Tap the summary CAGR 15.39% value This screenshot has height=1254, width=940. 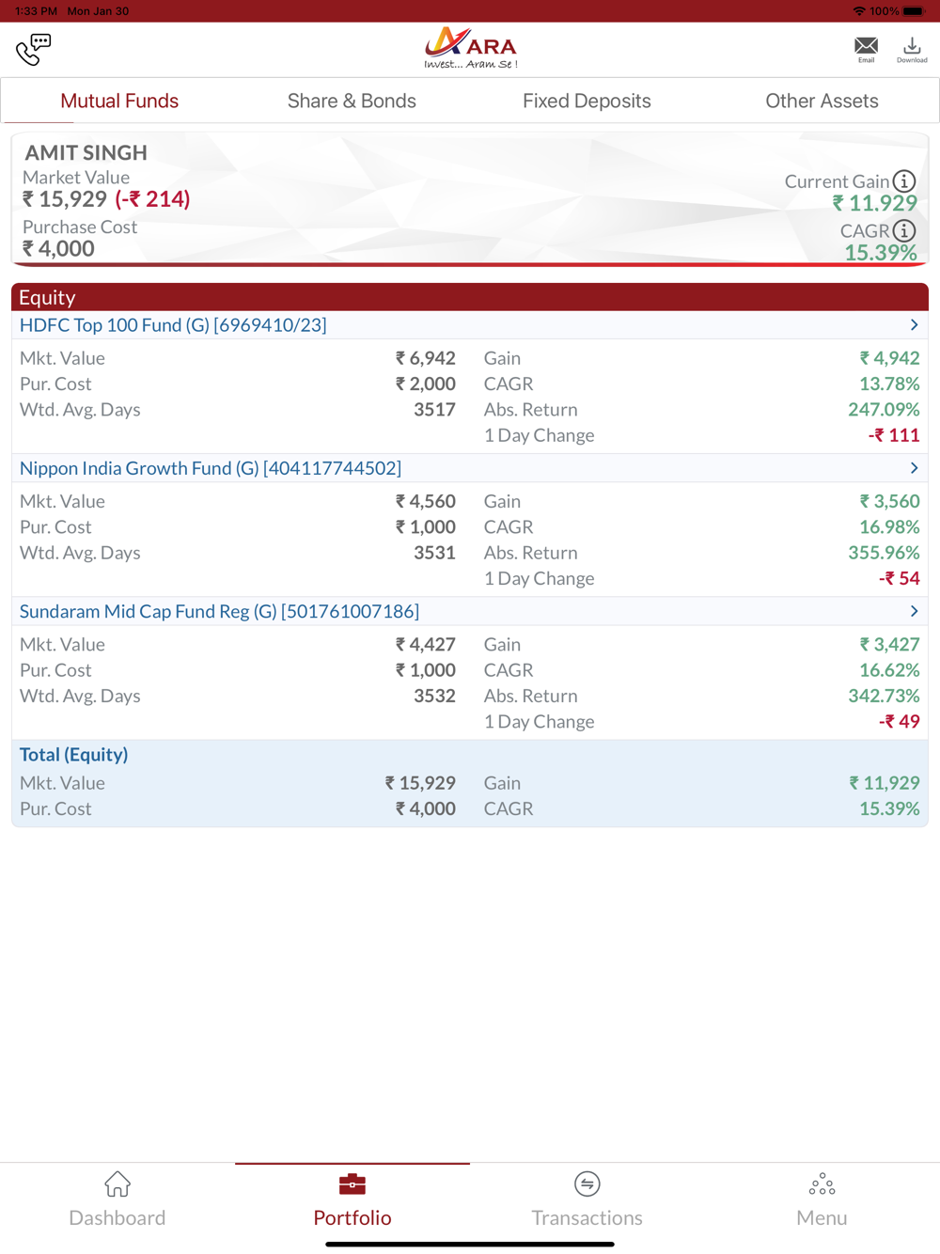pyautogui.click(x=880, y=252)
